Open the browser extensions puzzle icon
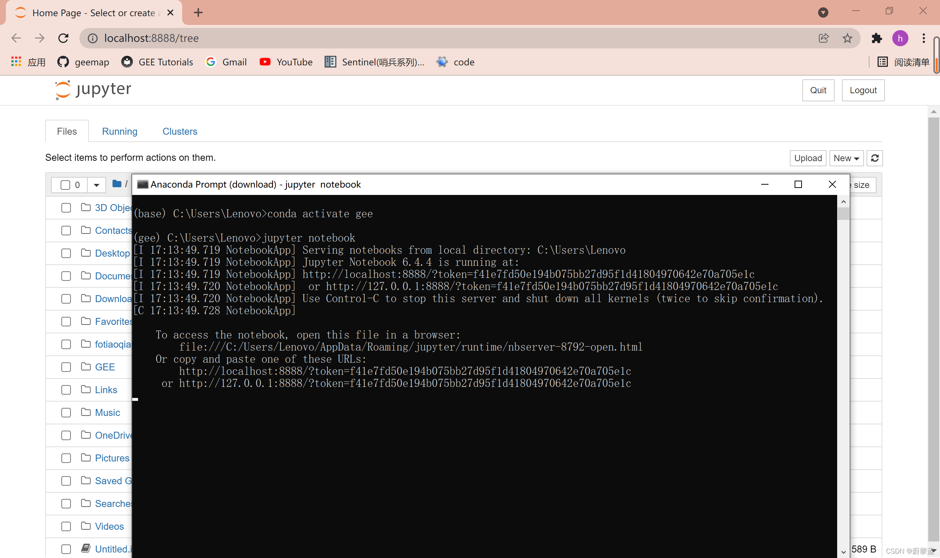Screen dimensions: 940x558 876,38
